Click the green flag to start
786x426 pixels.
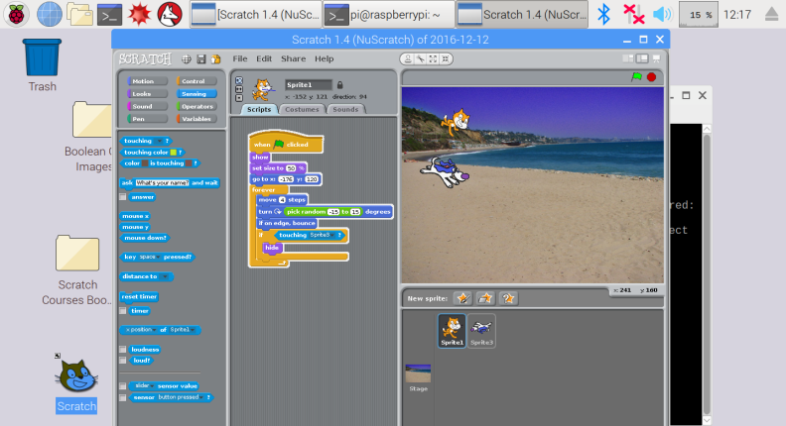point(636,76)
